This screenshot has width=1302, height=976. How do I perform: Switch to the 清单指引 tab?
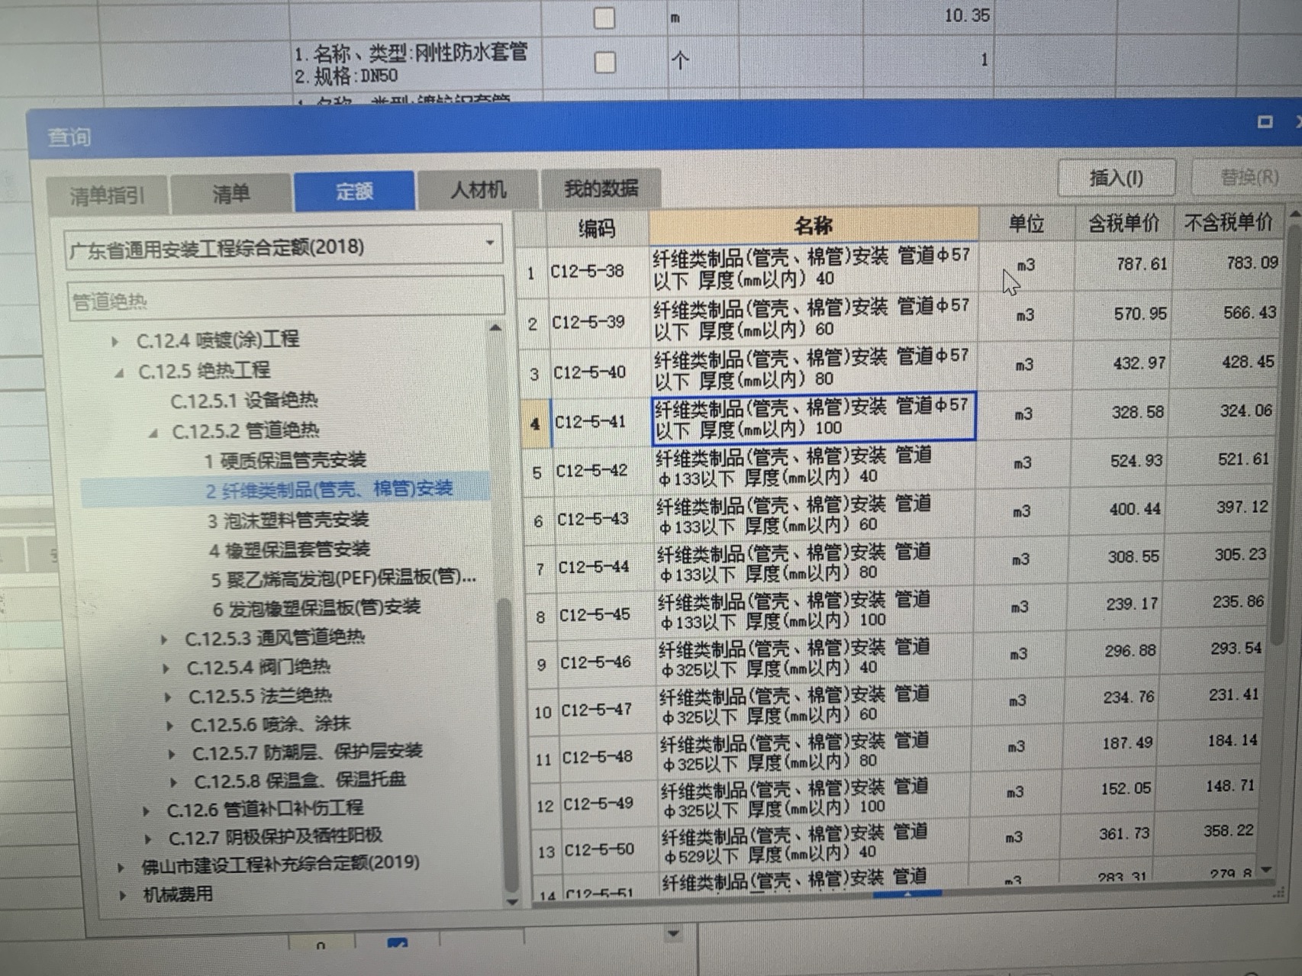(107, 196)
